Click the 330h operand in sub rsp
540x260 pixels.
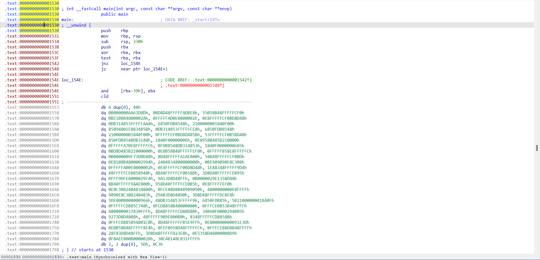point(138,42)
